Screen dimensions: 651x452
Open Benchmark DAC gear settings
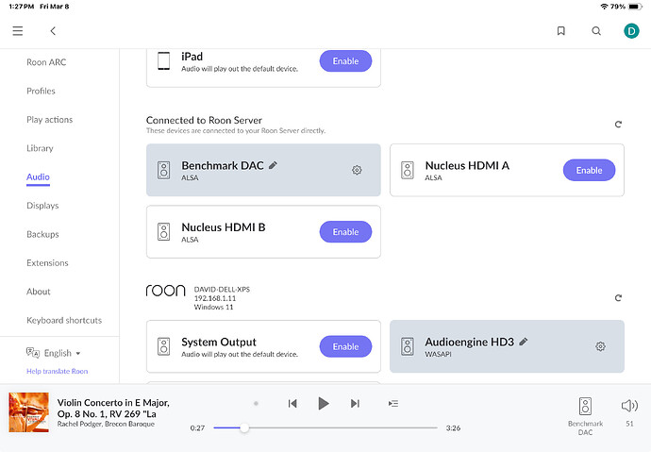(357, 170)
